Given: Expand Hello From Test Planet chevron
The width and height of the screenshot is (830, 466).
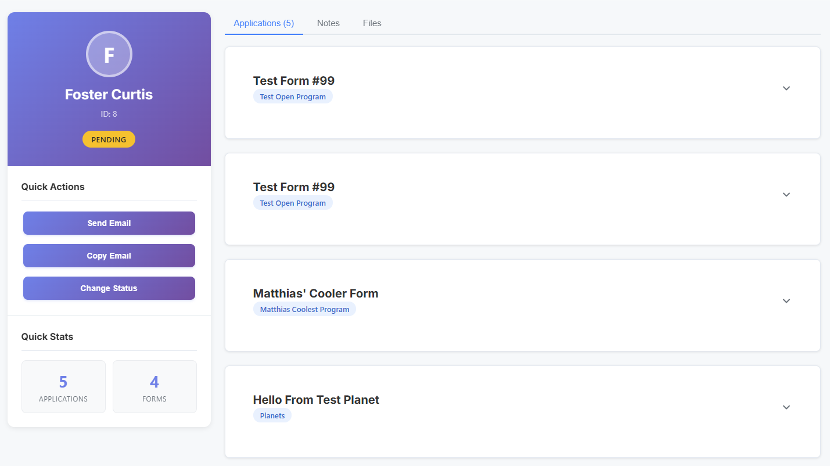Looking at the screenshot, I should 786,407.
